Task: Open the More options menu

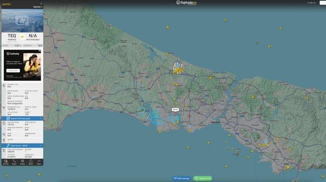Action: coord(39,162)
